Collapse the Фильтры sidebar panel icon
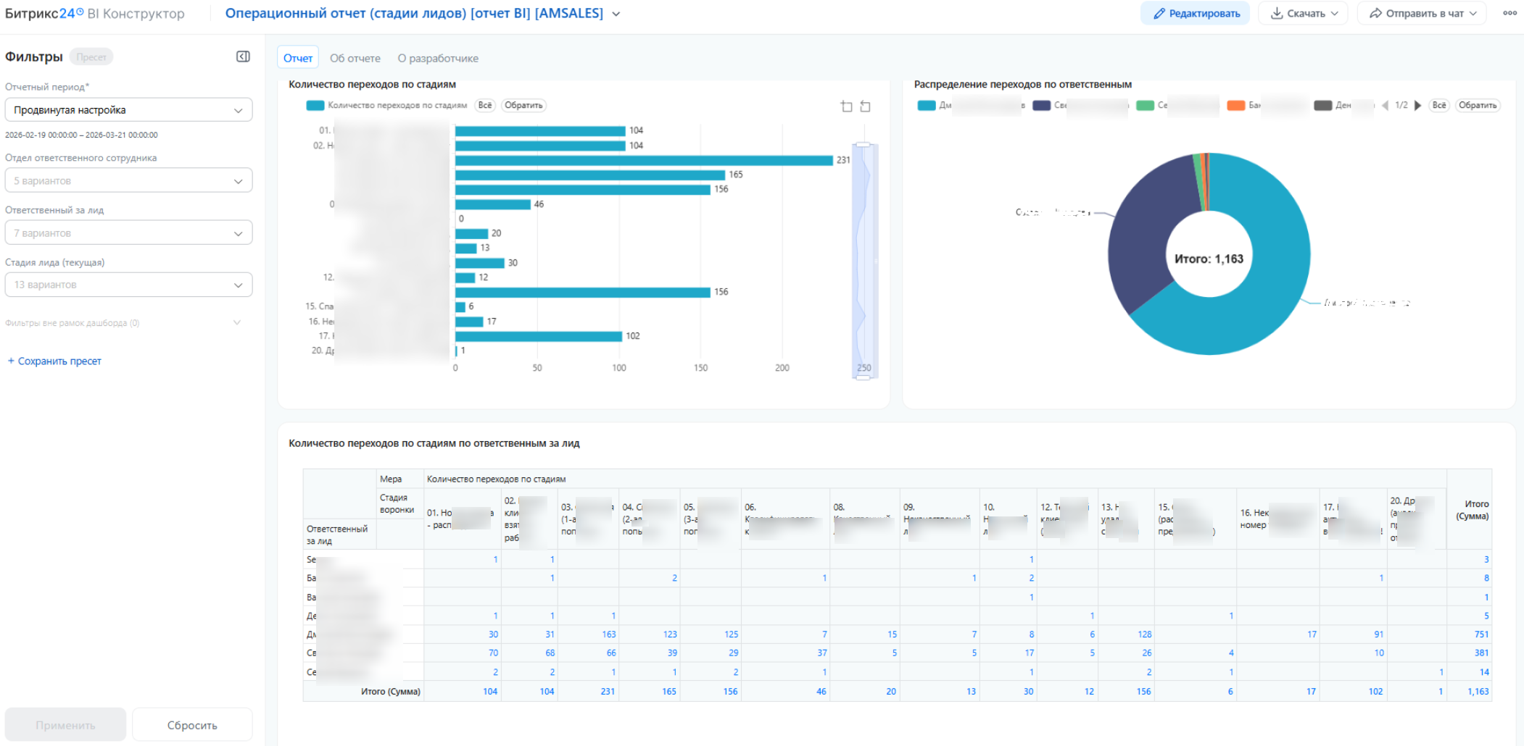The width and height of the screenshot is (1524, 746). [243, 56]
